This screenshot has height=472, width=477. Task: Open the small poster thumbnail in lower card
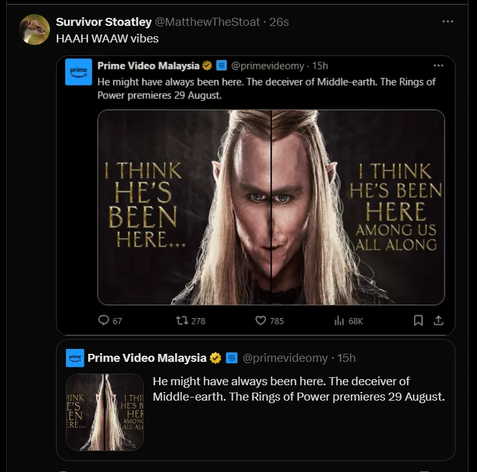105,412
